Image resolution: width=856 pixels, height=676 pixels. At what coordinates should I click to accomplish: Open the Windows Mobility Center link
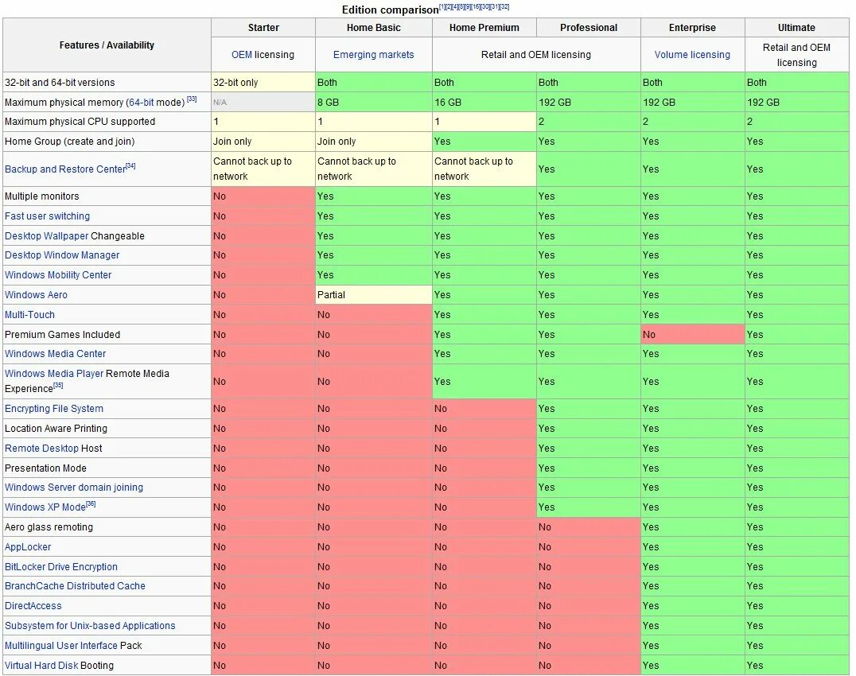58,275
